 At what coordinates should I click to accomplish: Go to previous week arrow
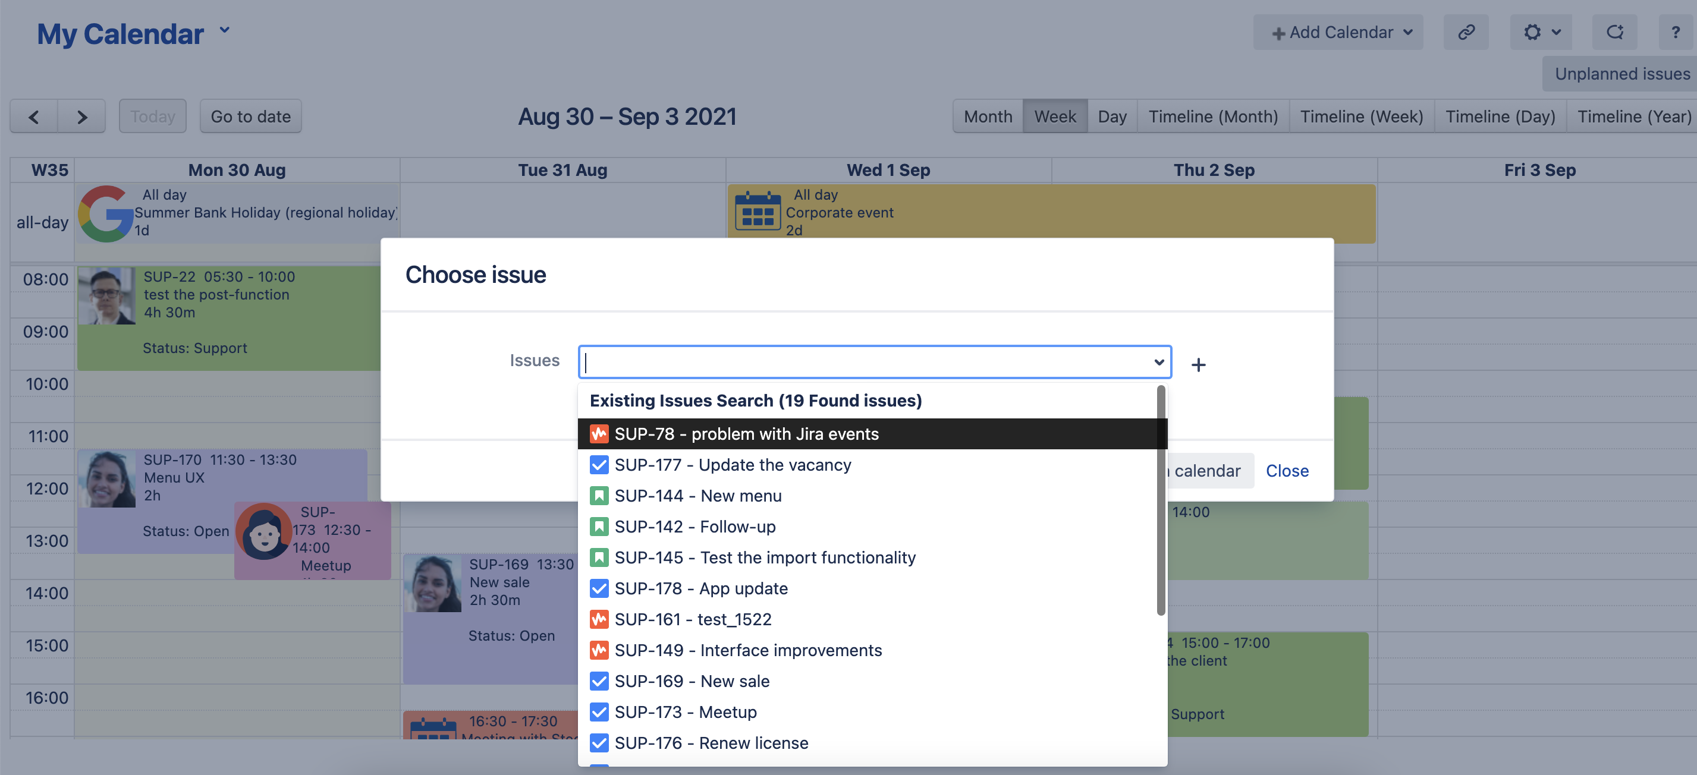(34, 116)
